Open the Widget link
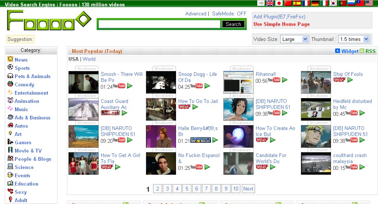The width and height of the screenshot is (378, 204). (x=350, y=51)
